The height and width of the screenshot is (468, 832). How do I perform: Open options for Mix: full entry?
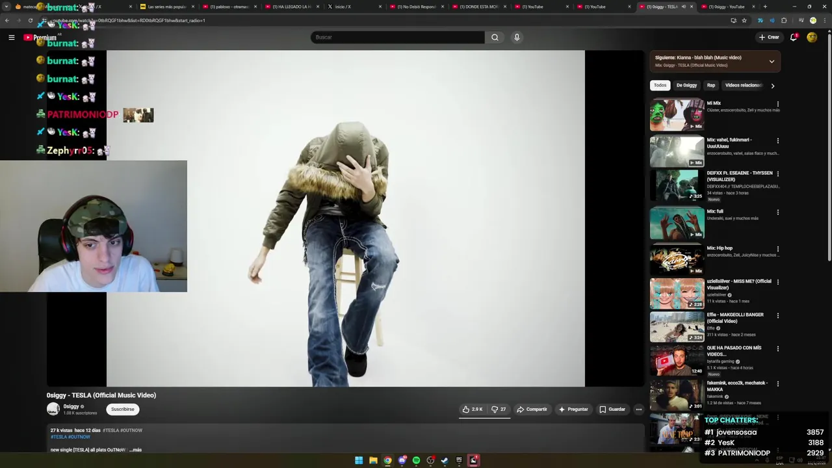pyautogui.click(x=777, y=212)
